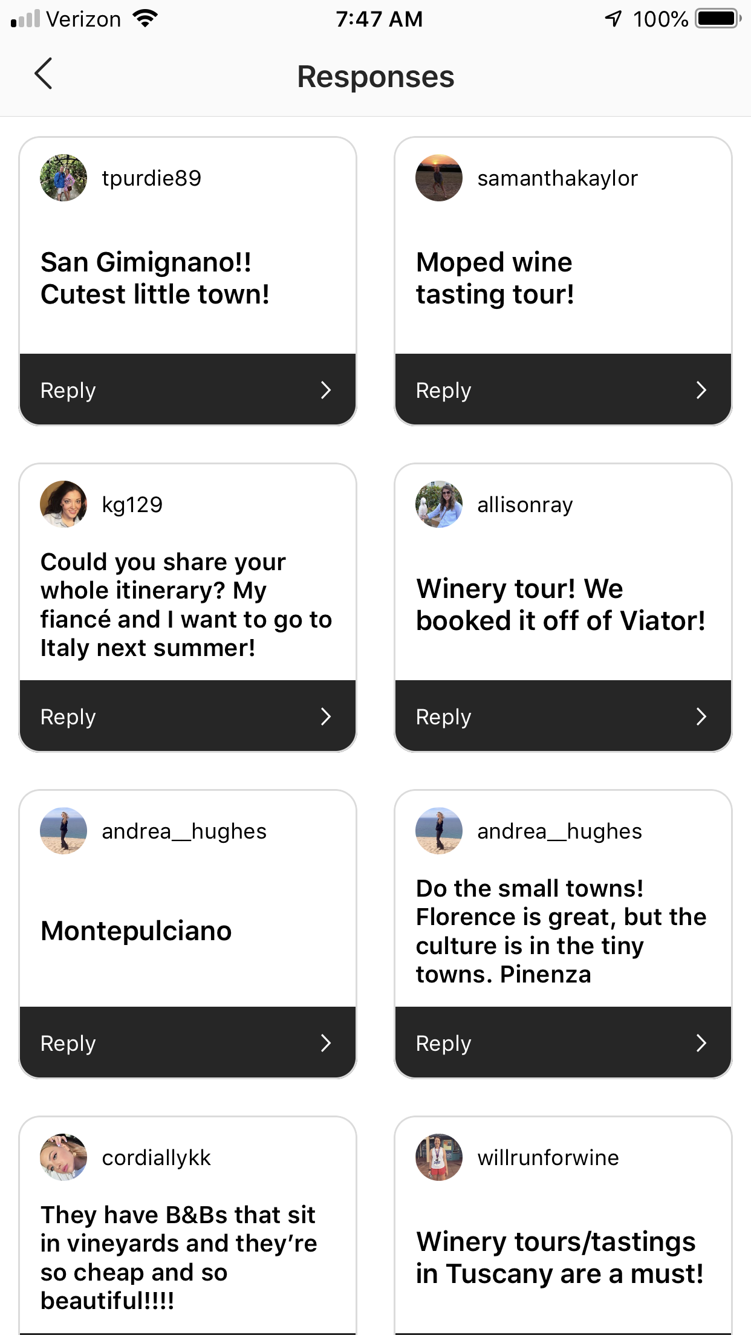Screen dimensions: 751x1335
Task: Tap the battery icon in status bar
Action: pyautogui.click(x=718, y=19)
